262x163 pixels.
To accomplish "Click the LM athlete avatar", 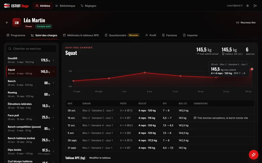I will click(17, 22).
